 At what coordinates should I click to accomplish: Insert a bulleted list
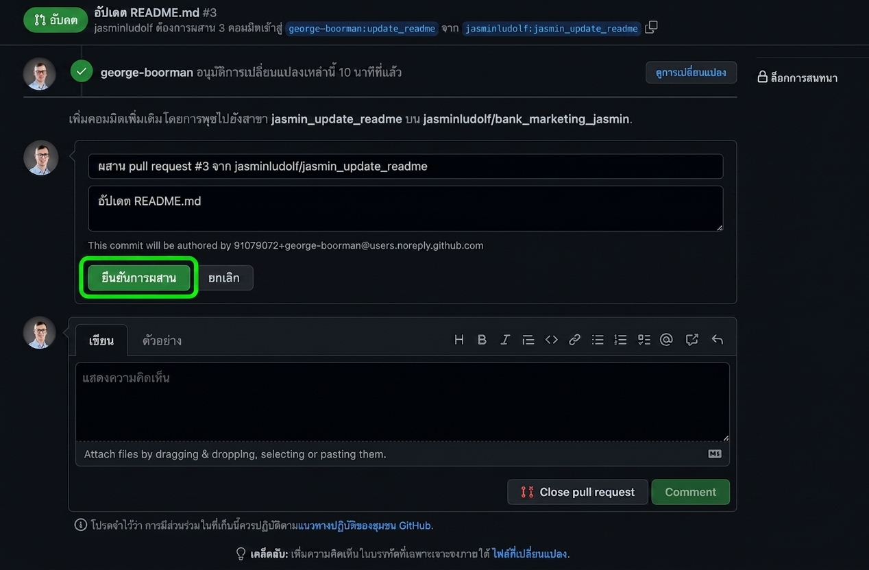[598, 340]
